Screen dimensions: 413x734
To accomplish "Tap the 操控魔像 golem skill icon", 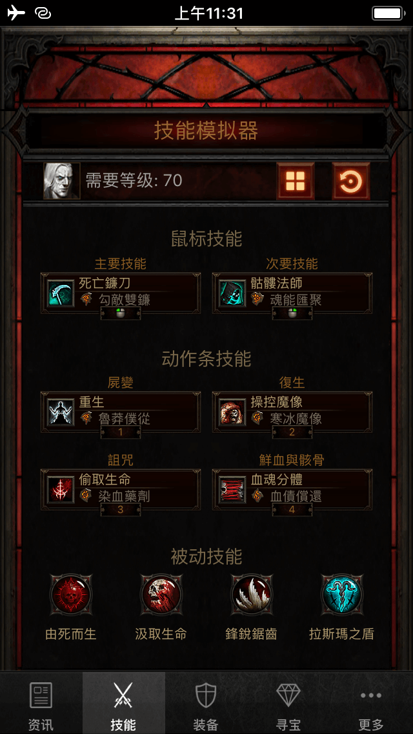I will pyautogui.click(x=233, y=412).
